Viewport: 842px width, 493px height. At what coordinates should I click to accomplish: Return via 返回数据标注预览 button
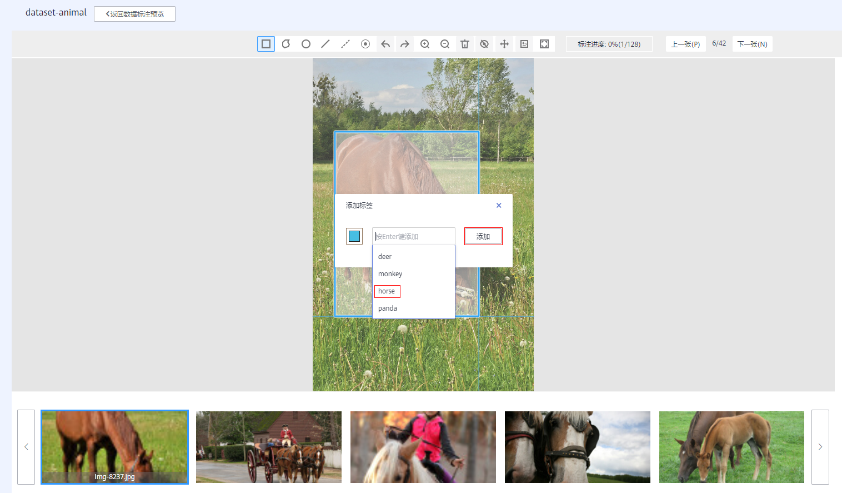click(x=134, y=14)
